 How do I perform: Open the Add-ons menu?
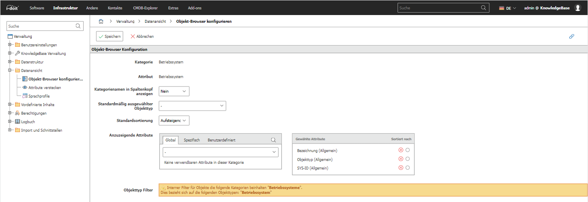click(195, 8)
